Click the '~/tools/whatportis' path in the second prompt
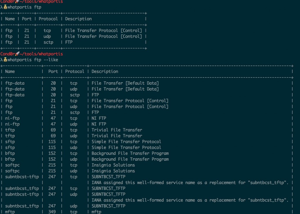300x214 pixels. pyautogui.click(x=41, y=54)
